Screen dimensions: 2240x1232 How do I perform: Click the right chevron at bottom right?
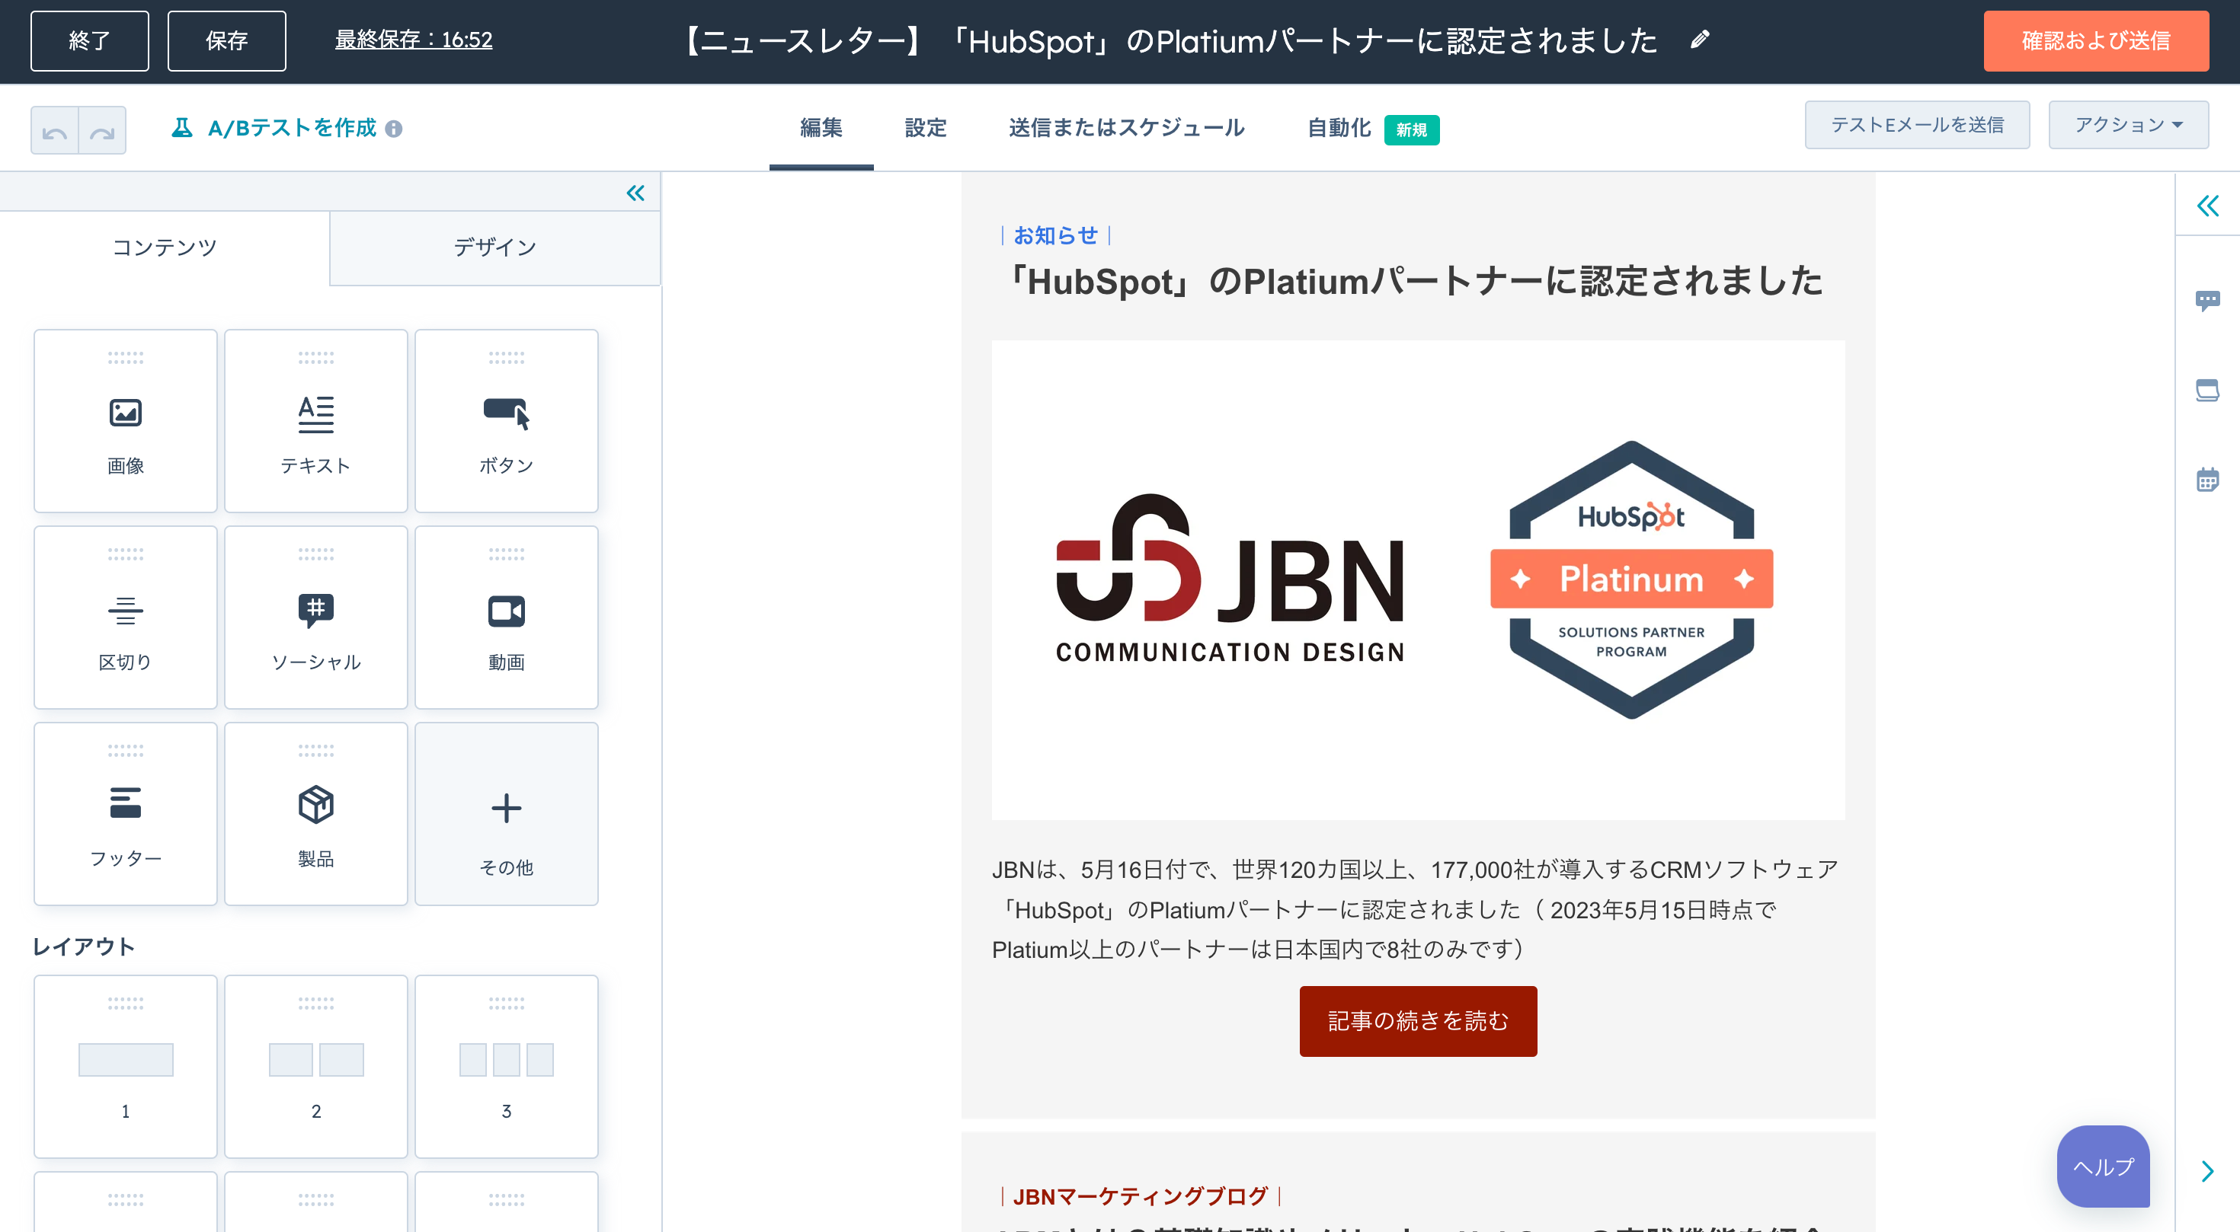2207,1171
